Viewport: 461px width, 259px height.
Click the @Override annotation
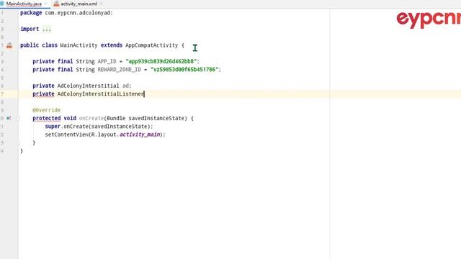[x=46, y=110]
